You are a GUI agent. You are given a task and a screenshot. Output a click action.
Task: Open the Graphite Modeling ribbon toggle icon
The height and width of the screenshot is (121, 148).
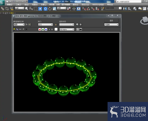pyautogui.click(x=140, y=9)
